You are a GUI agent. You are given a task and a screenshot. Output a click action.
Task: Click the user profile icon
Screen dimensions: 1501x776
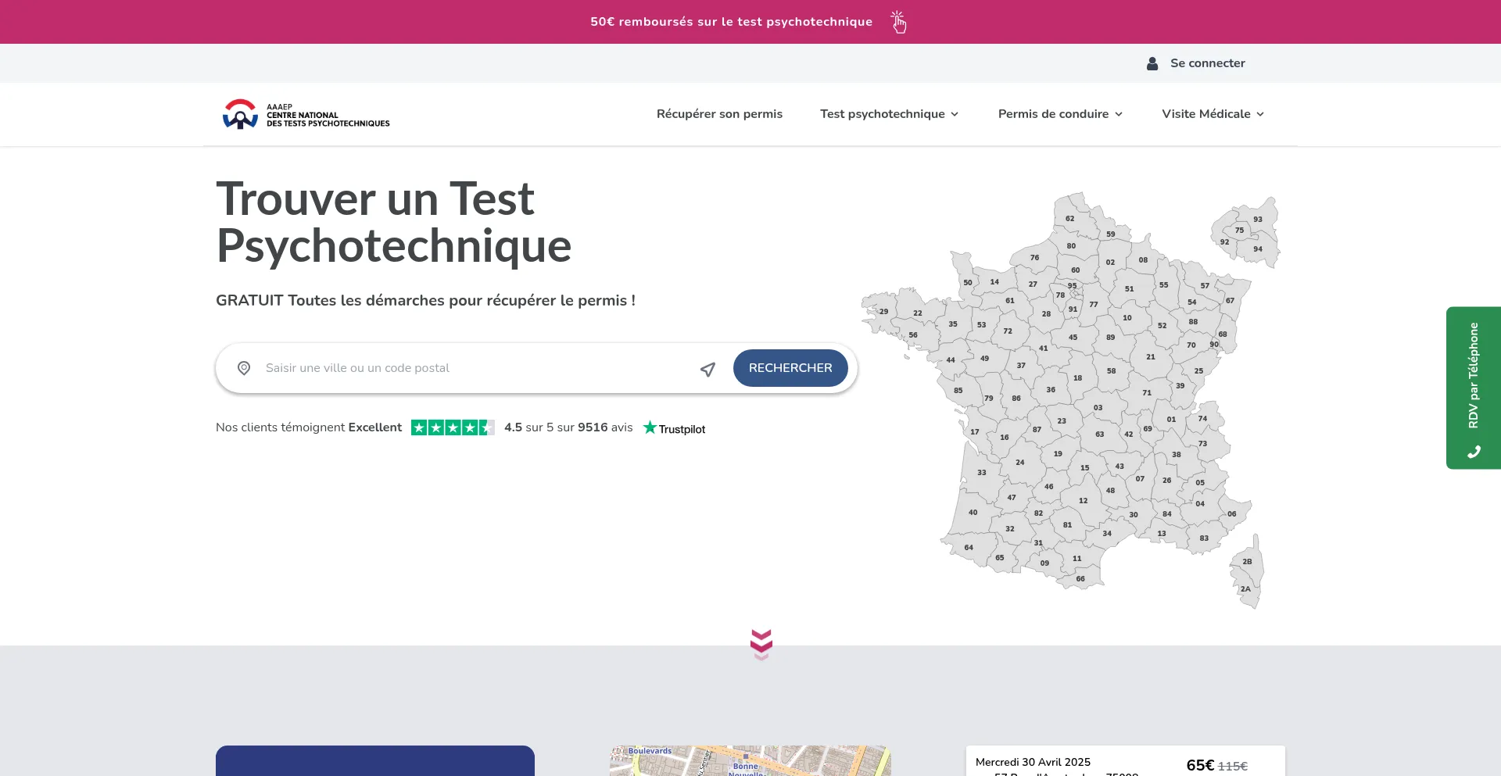click(x=1152, y=63)
